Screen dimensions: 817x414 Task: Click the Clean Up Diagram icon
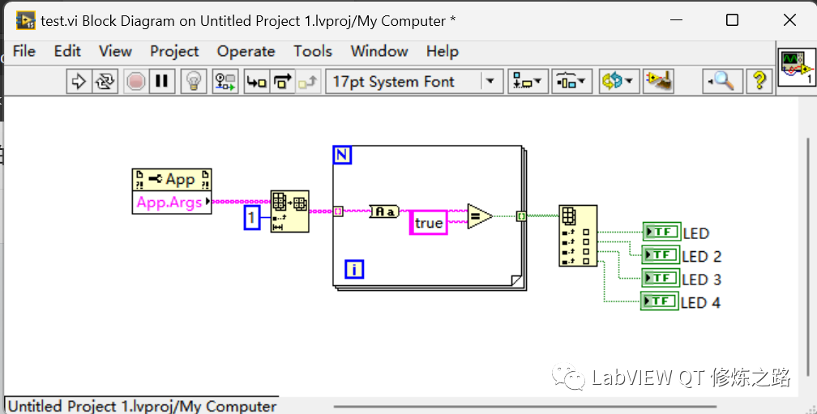tap(658, 81)
